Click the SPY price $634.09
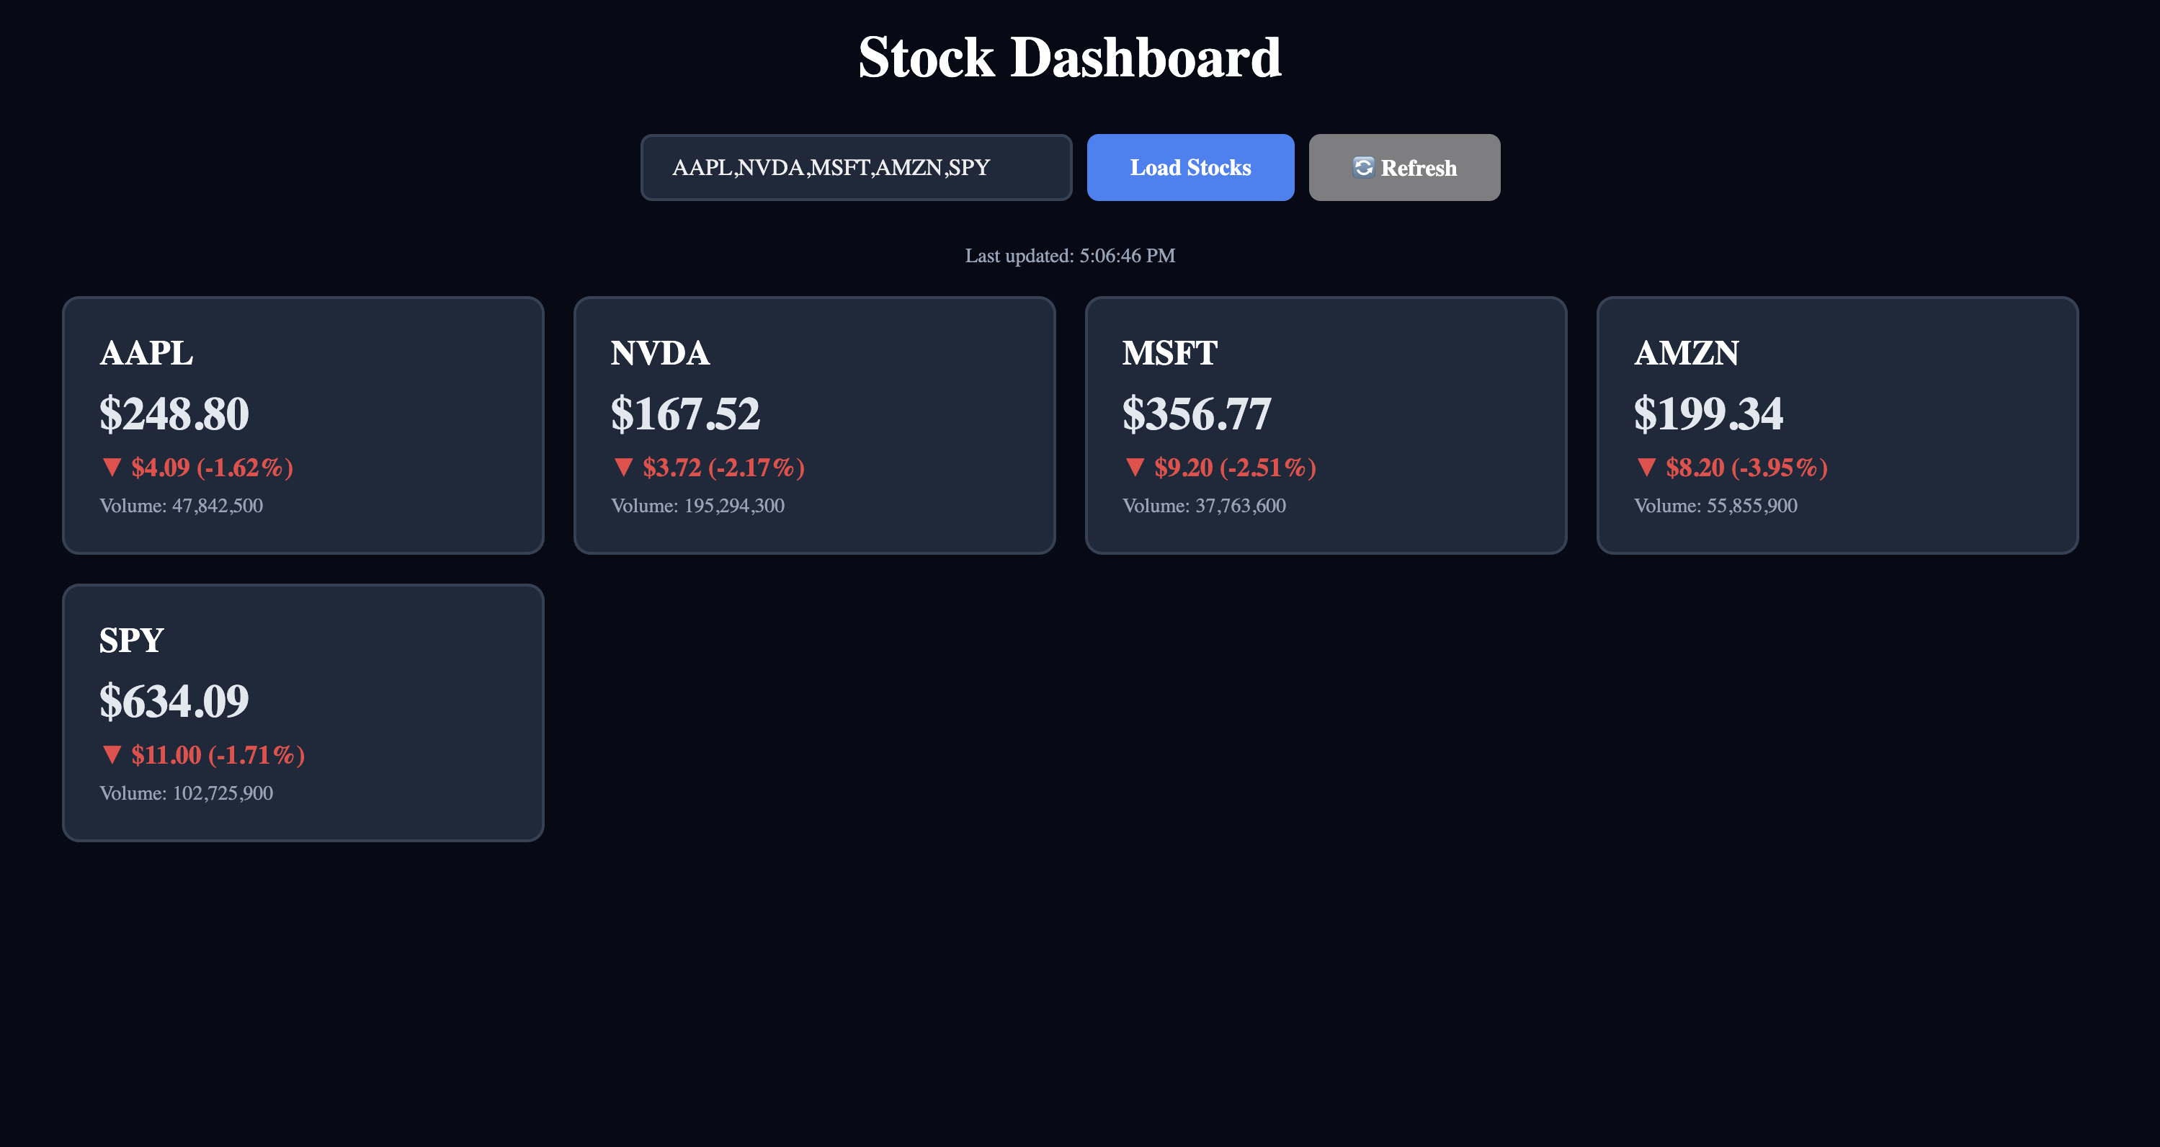This screenshot has height=1147, width=2160. [174, 702]
